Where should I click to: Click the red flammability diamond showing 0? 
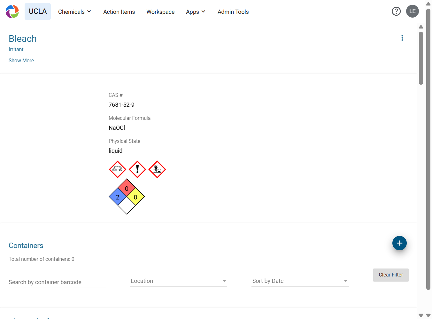tap(127, 188)
